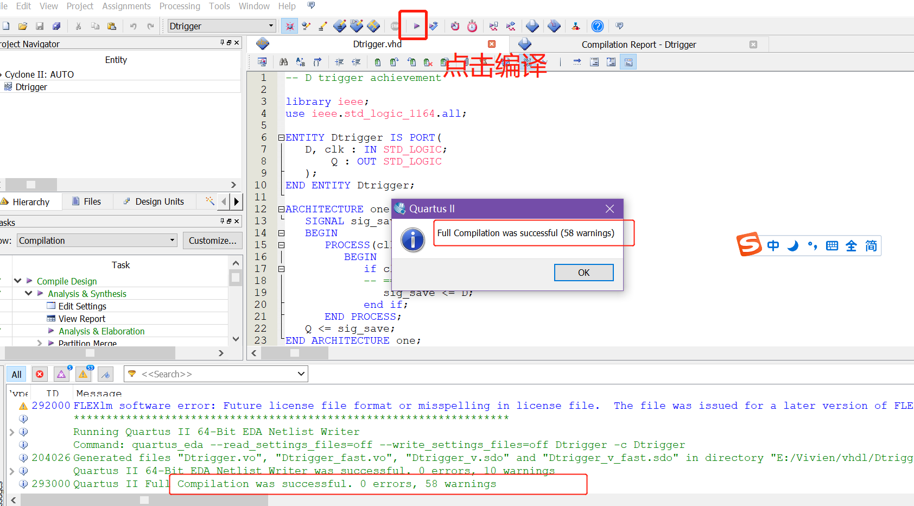Toggle critical warnings filter with badge 5

(x=62, y=374)
